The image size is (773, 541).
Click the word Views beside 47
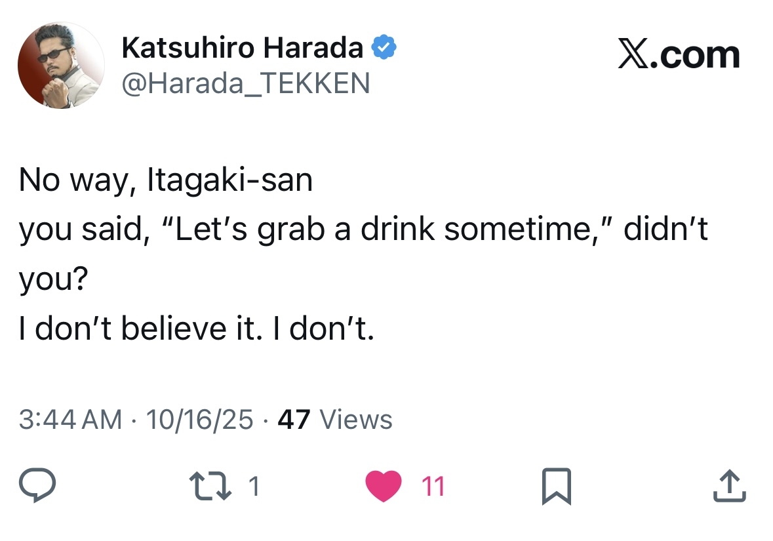(354, 420)
